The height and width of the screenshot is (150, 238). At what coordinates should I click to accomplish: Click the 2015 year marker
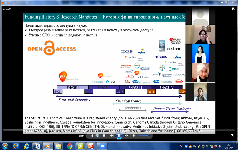click(151, 91)
